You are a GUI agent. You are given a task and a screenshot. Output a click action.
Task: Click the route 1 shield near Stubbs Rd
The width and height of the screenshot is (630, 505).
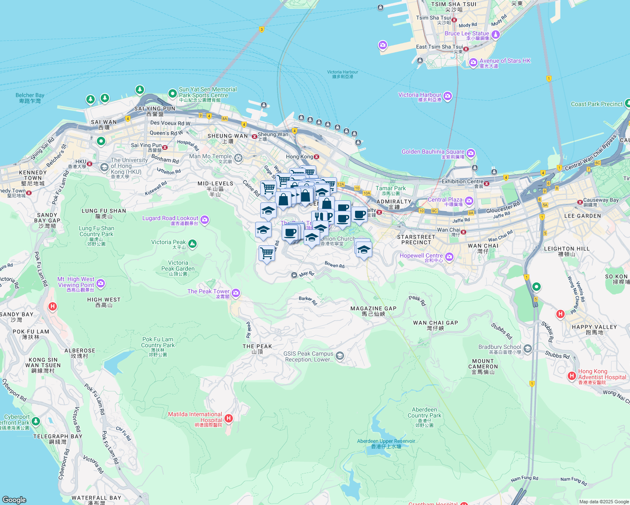pos(532,383)
